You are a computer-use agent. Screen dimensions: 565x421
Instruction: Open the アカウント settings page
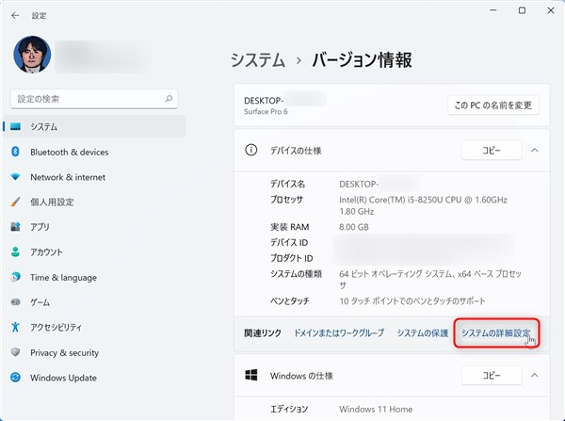point(94,252)
